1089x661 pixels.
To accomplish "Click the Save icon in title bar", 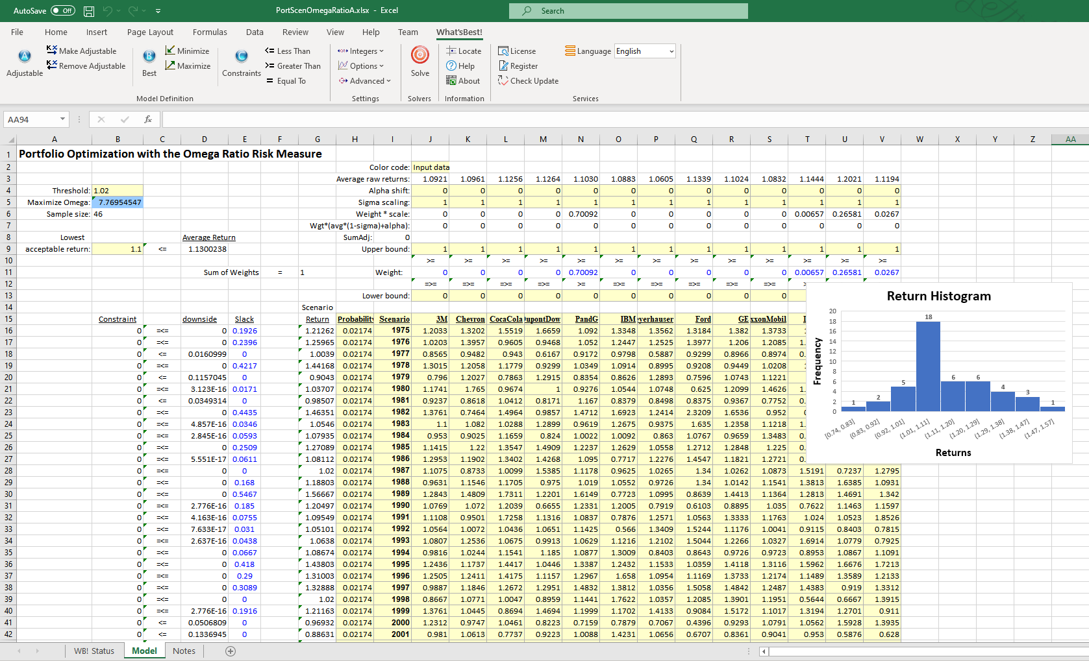I will [x=89, y=11].
